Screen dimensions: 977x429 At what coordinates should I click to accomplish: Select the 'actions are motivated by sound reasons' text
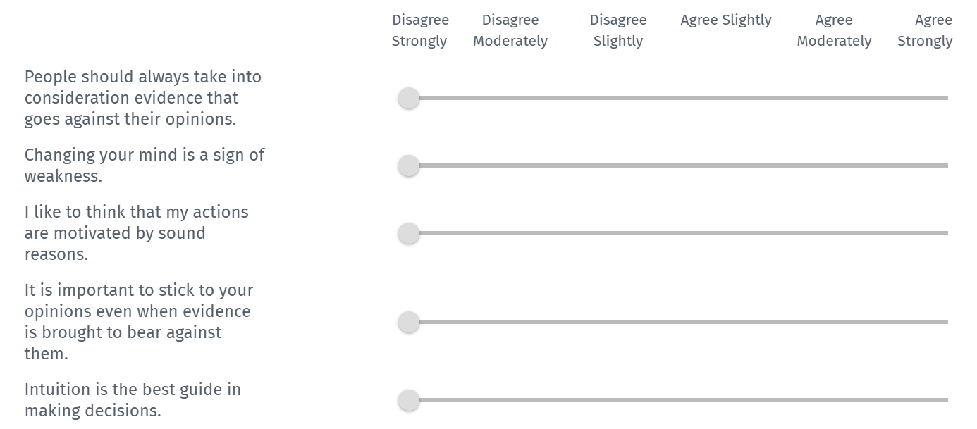(137, 233)
